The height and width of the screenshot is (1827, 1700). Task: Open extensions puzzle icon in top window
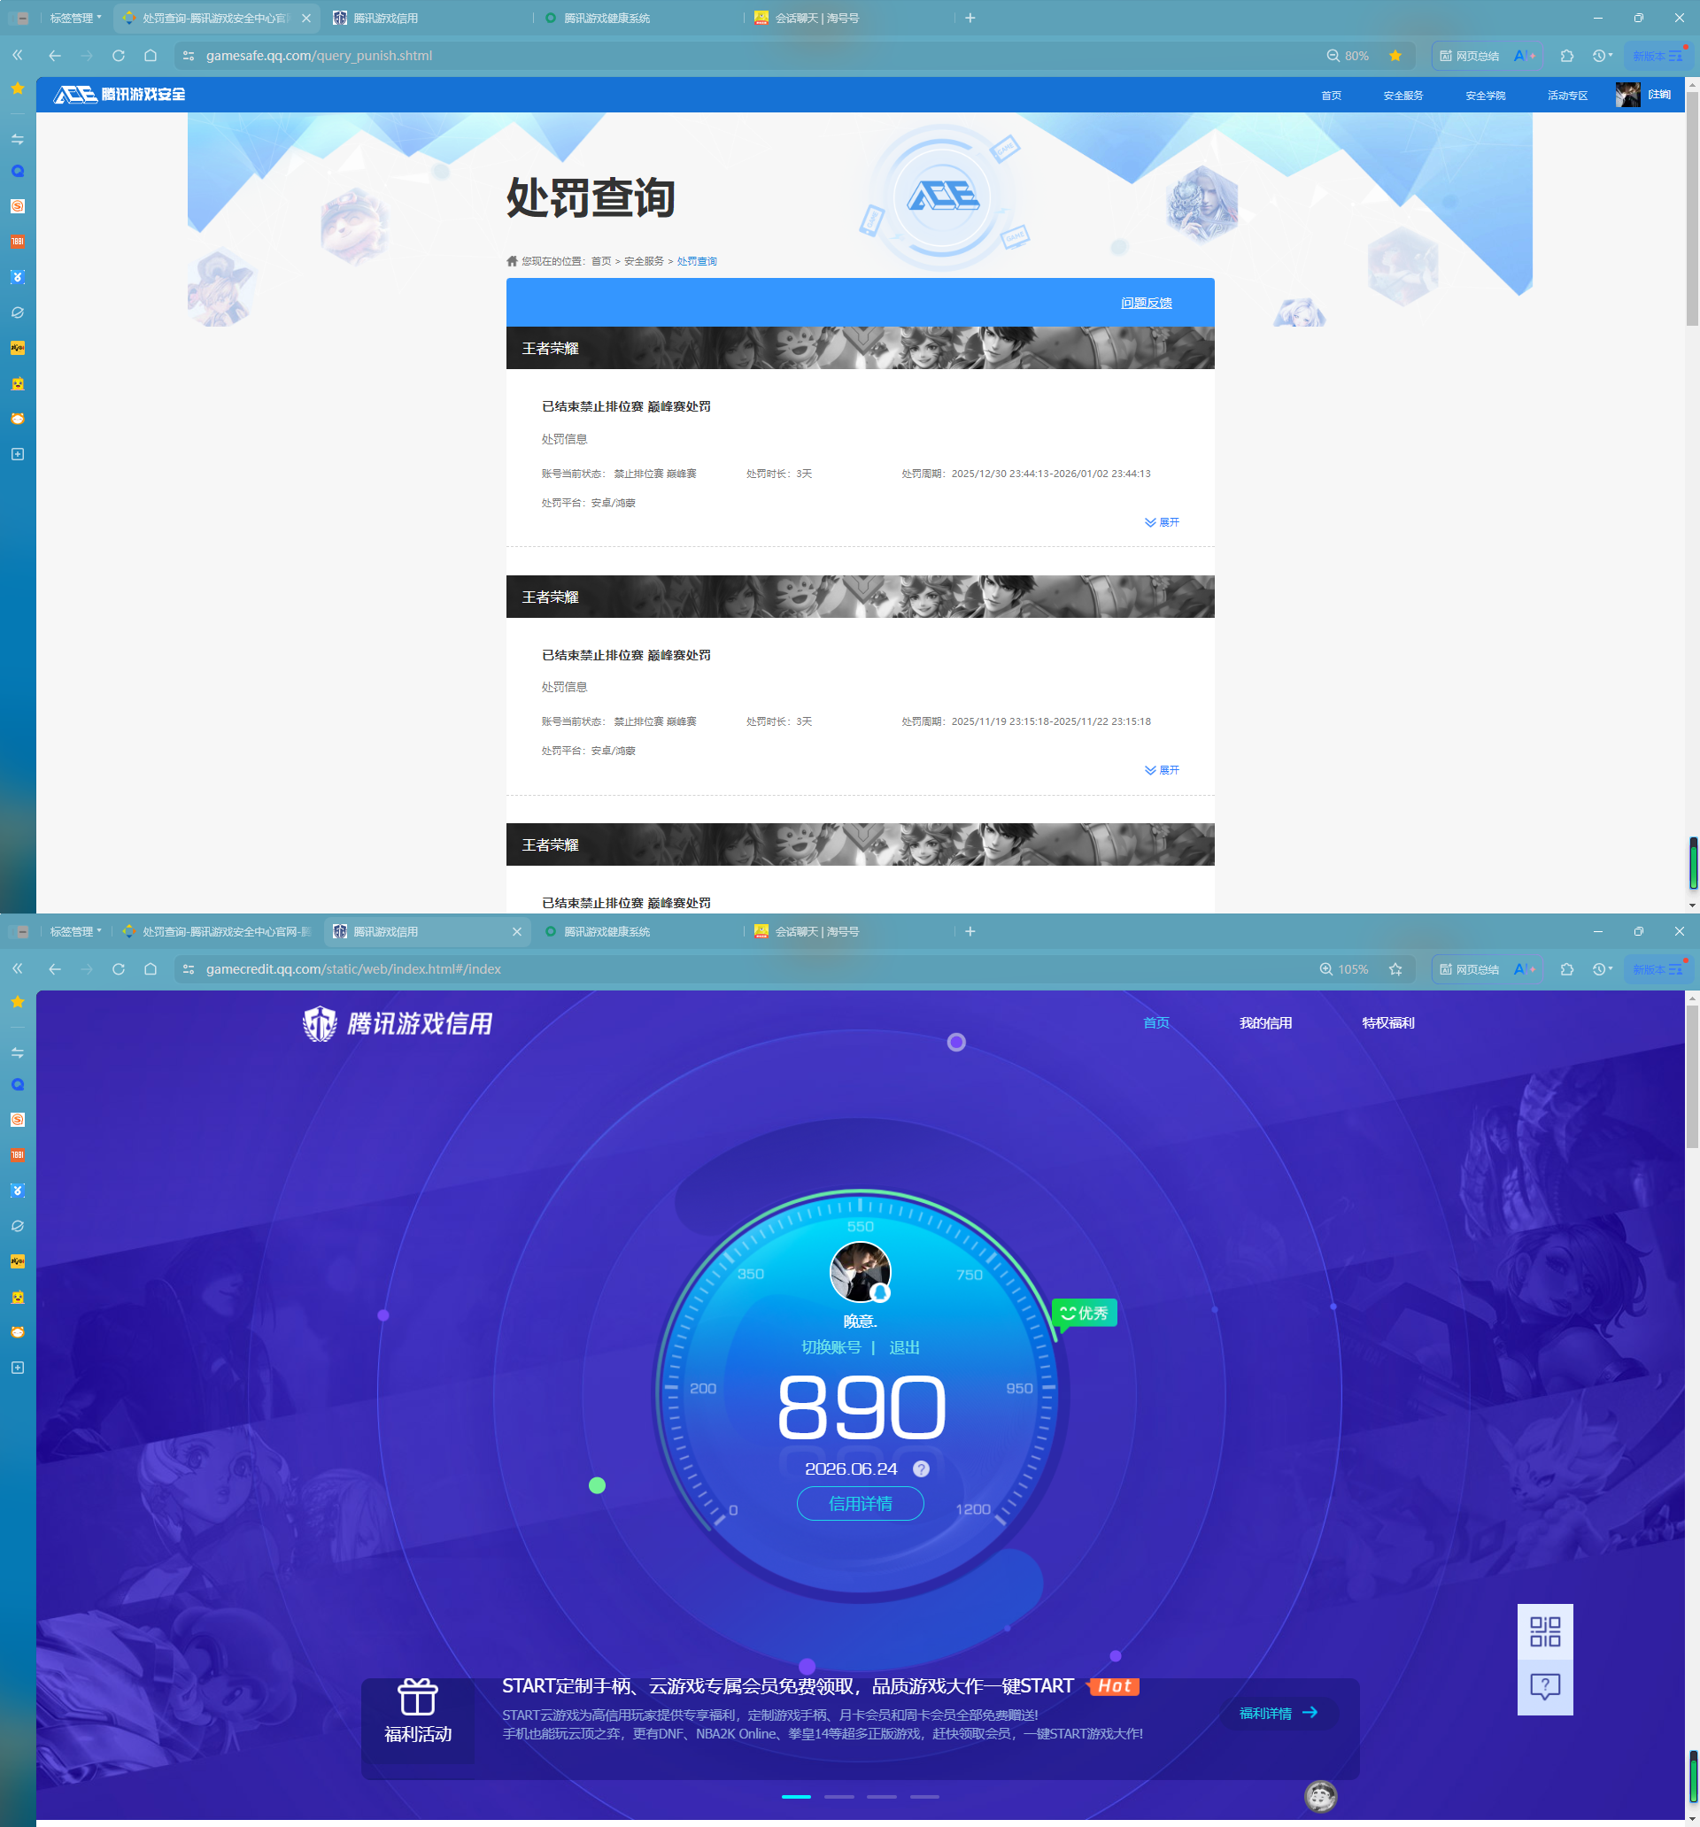(x=1567, y=55)
